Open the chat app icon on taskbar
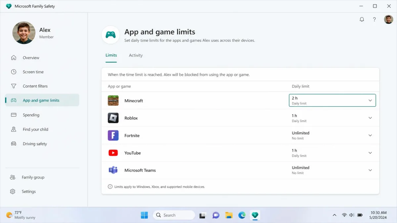The width and height of the screenshot is (397, 223). (216, 215)
